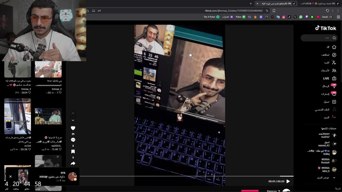Open the Profile avatar in sidebar
This screenshot has width=342, height=192.
(334, 110)
